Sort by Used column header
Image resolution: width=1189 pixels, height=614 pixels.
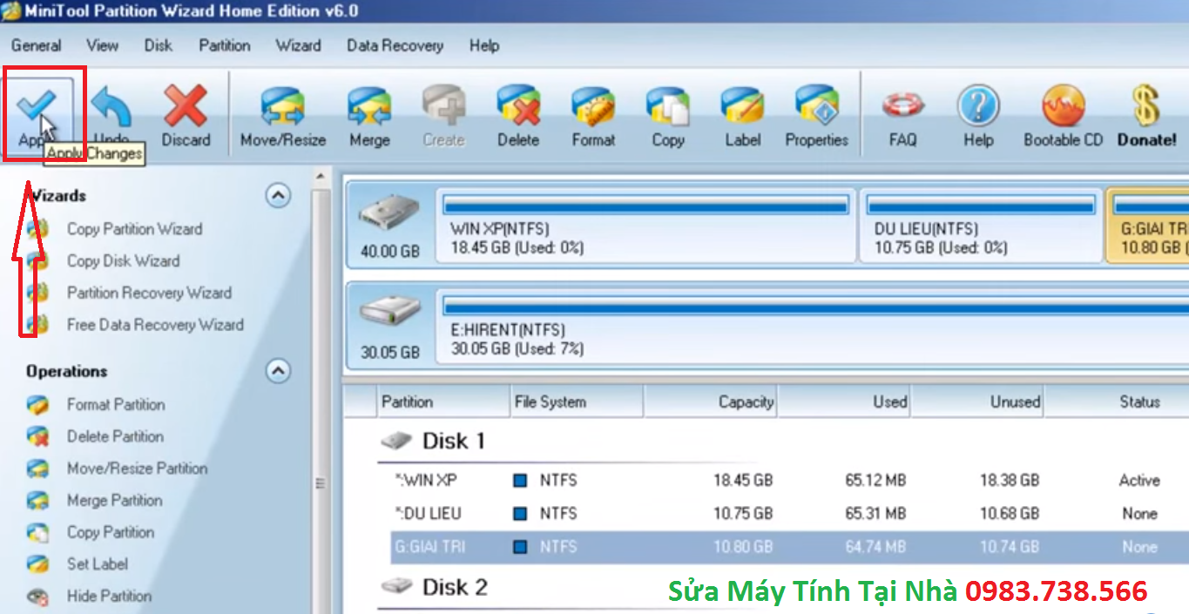point(844,402)
